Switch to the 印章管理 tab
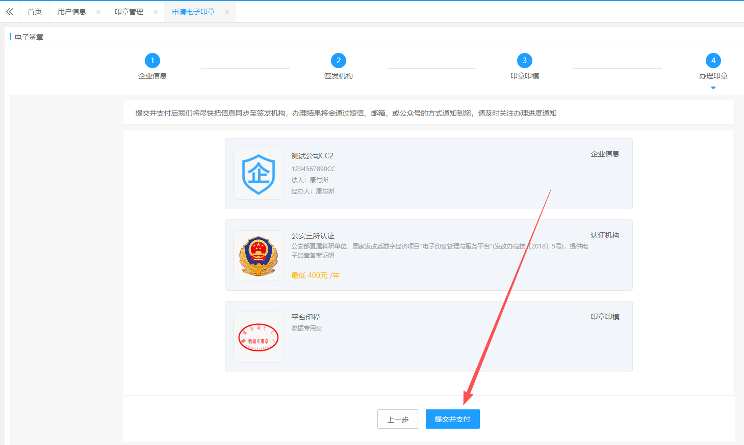744x445 pixels. [x=129, y=12]
